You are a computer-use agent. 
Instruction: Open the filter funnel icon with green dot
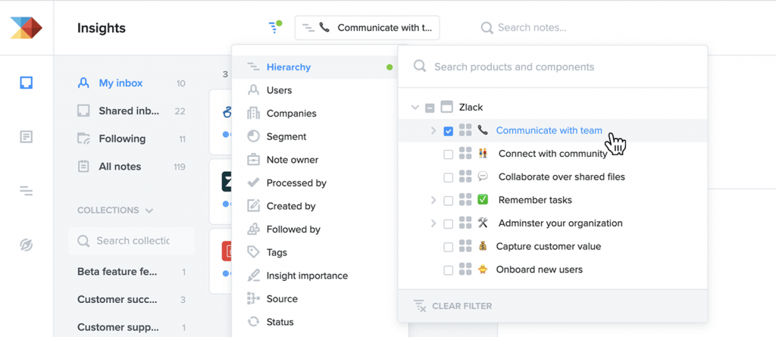tap(274, 27)
